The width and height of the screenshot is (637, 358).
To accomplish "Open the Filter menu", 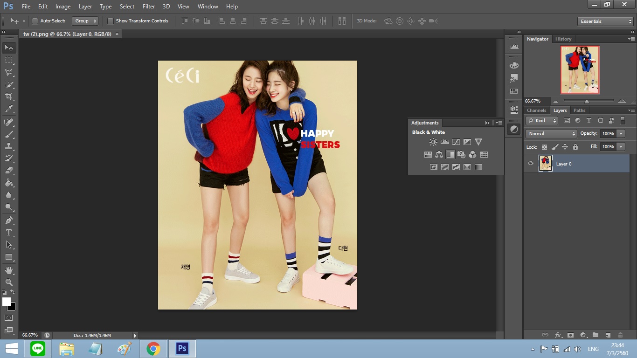I will pos(149,7).
